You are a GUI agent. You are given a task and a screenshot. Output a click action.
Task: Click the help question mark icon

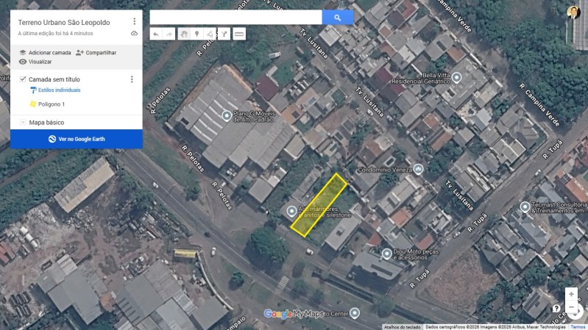556,309
